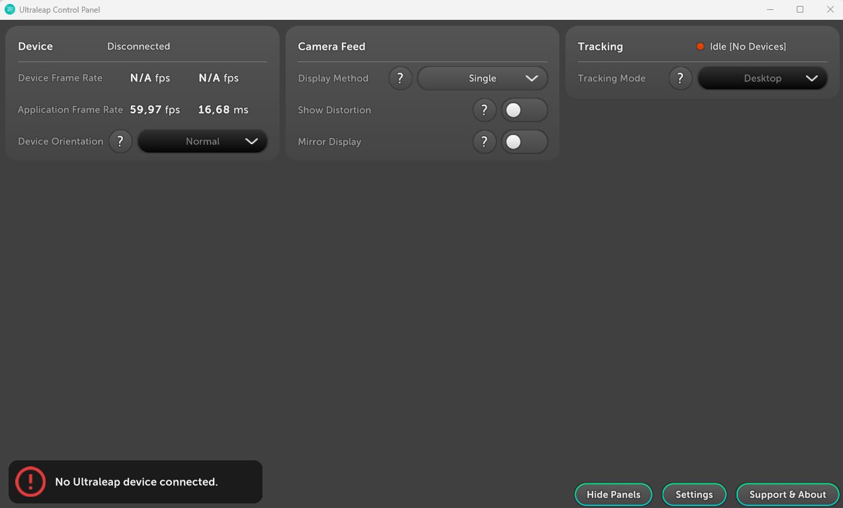The height and width of the screenshot is (508, 843).
Task: Click the Ultraleap Control Panel window title
Action: (x=60, y=10)
